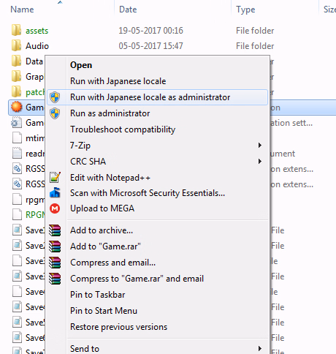Select the assets folder icon

pyautogui.click(x=16, y=30)
